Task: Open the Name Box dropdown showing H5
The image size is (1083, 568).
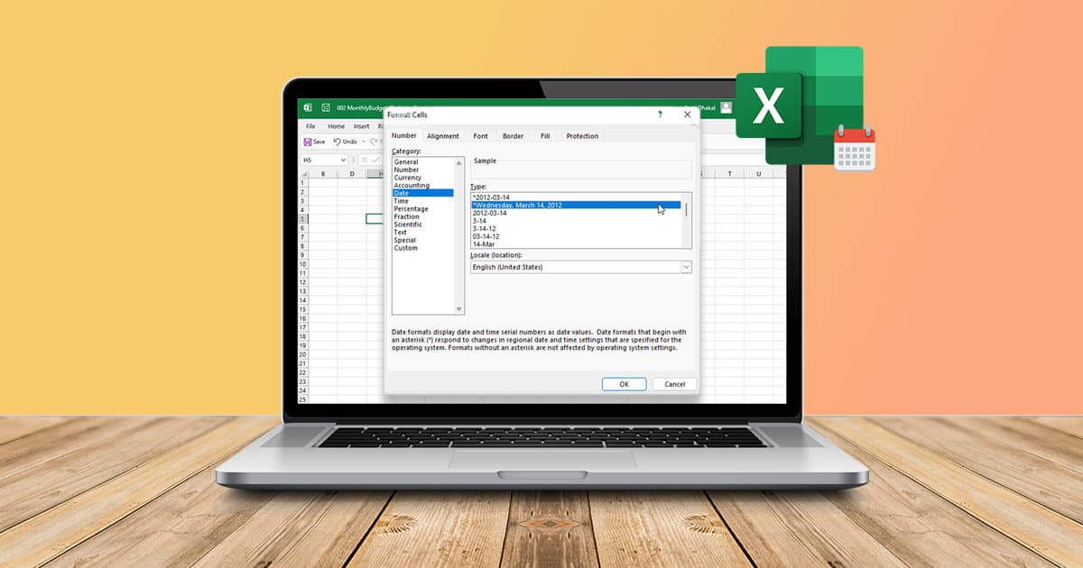Action: tap(344, 159)
